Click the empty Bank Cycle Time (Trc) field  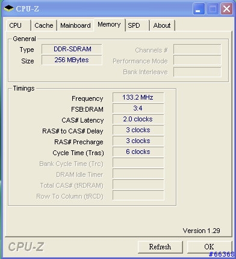click(138, 163)
